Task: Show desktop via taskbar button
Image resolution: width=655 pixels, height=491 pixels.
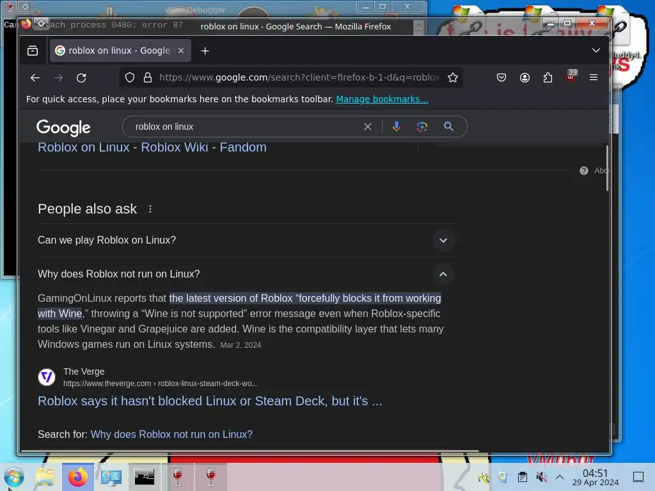Action: (638, 477)
